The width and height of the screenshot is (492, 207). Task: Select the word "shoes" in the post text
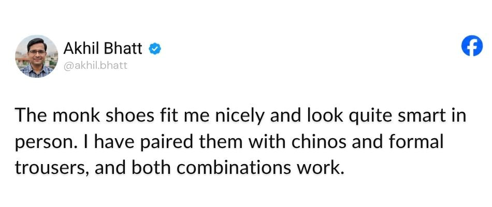(x=130, y=116)
